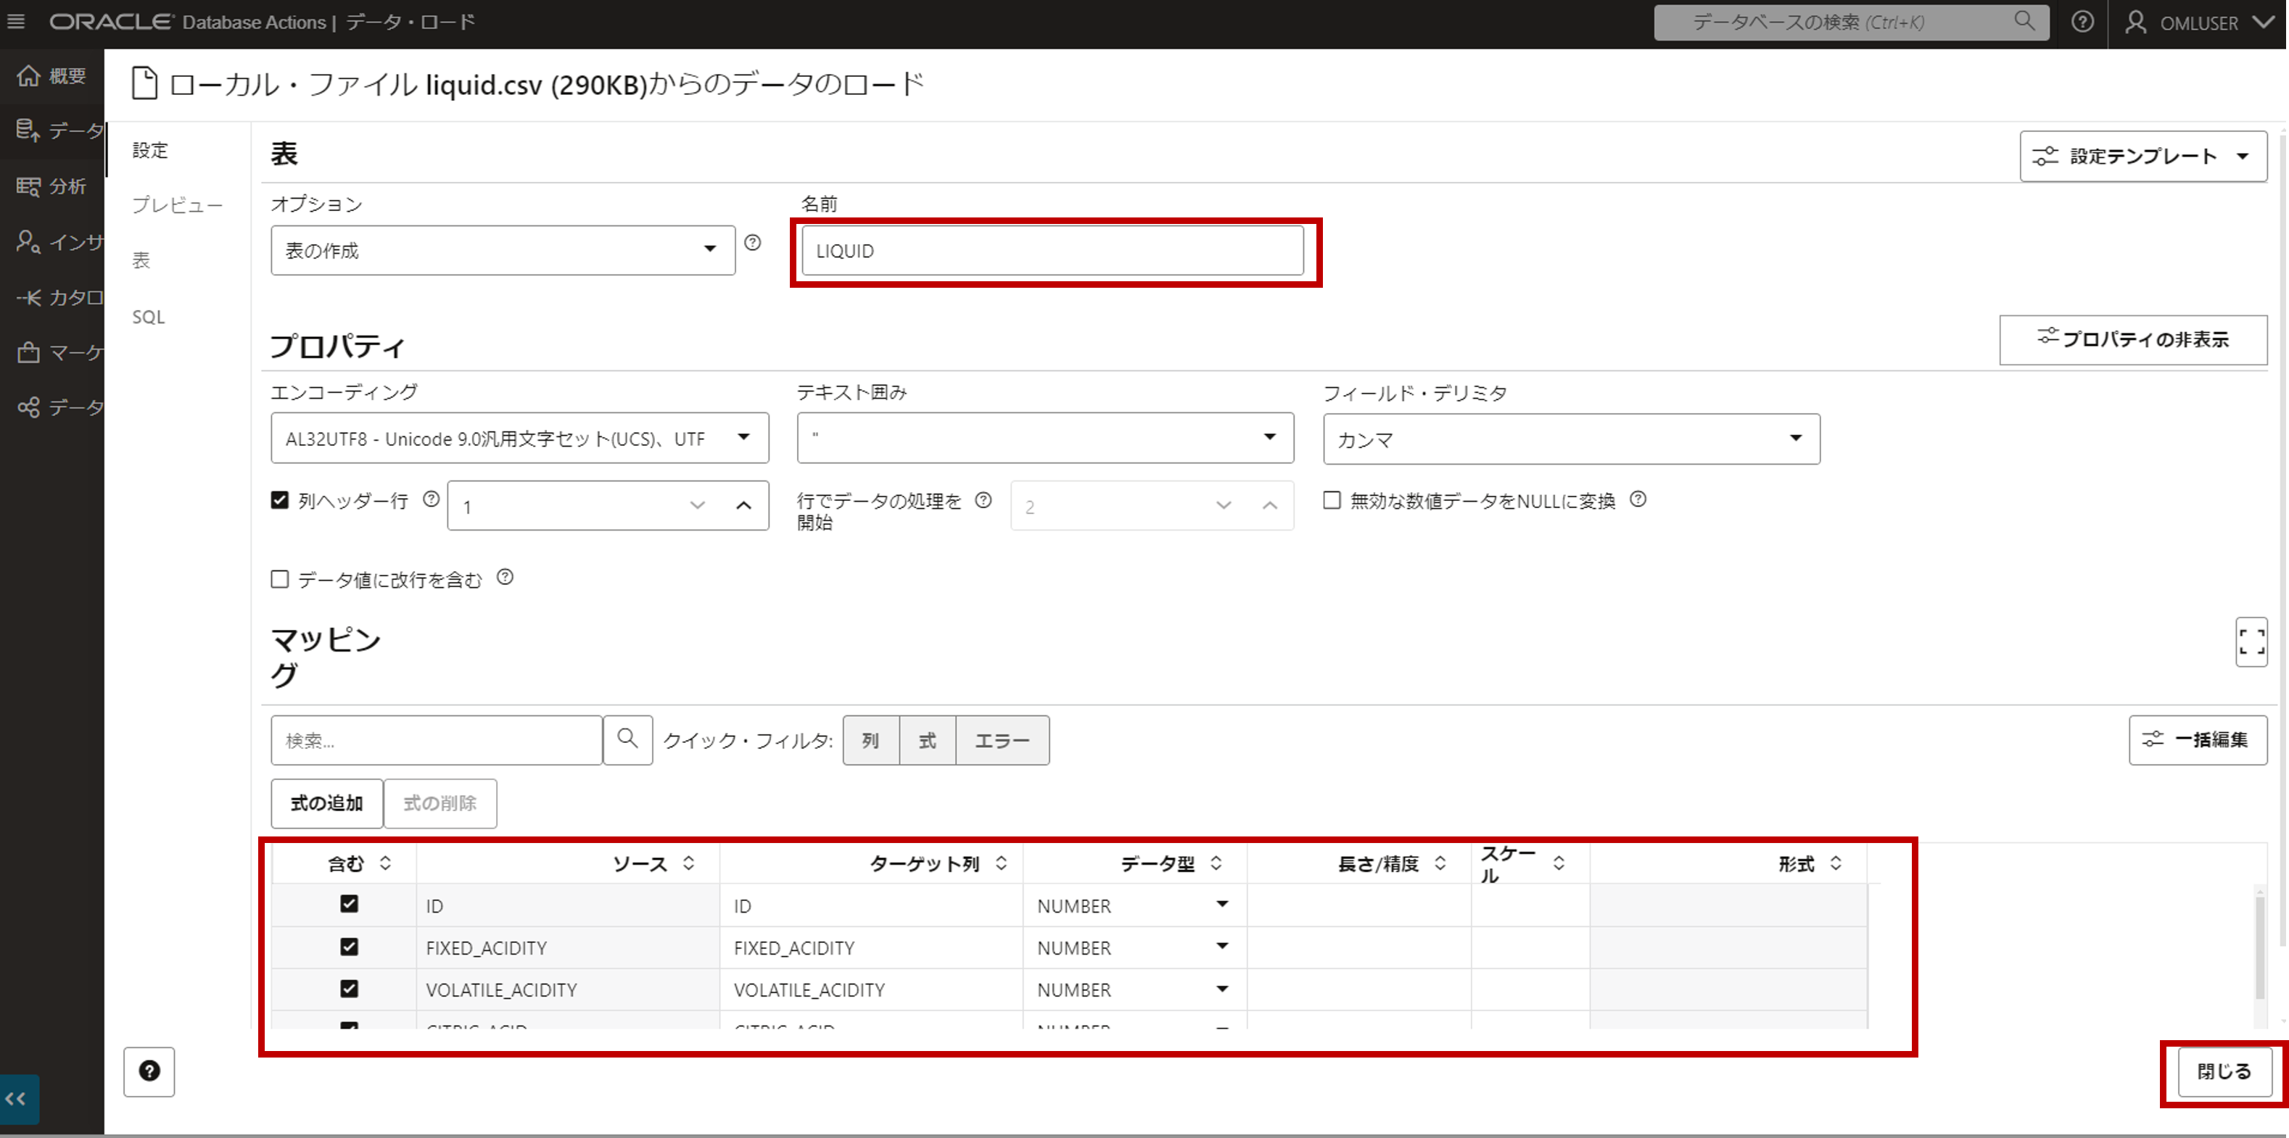
Task: Click the mapping search magnifier button
Action: (x=627, y=739)
